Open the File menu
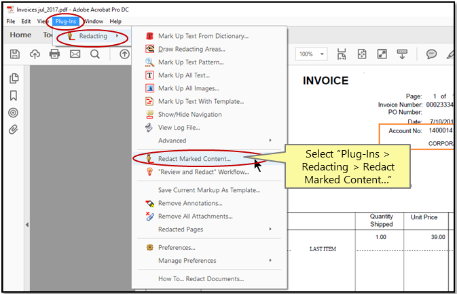This screenshot has height=294, width=457. pyautogui.click(x=11, y=21)
